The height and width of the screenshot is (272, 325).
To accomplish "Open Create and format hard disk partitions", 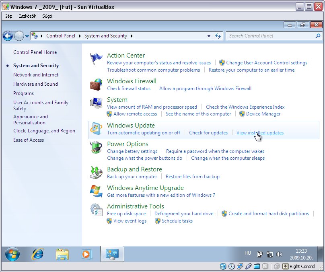I will pos(269,214).
